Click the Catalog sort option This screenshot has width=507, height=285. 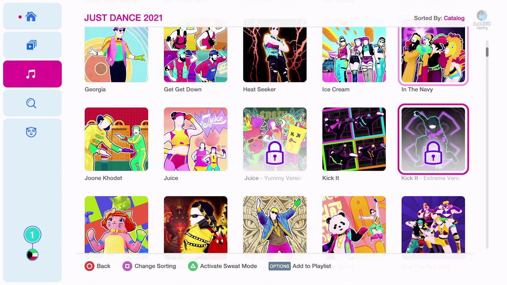pos(454,18)
